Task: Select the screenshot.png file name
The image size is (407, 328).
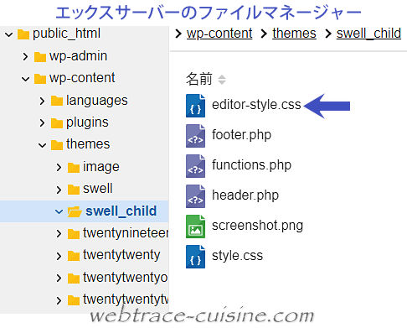Action: click(257, 226)
